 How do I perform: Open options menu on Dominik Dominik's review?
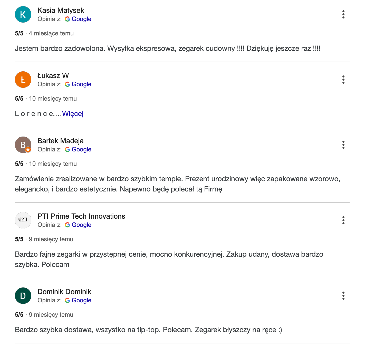coord(343,296)
